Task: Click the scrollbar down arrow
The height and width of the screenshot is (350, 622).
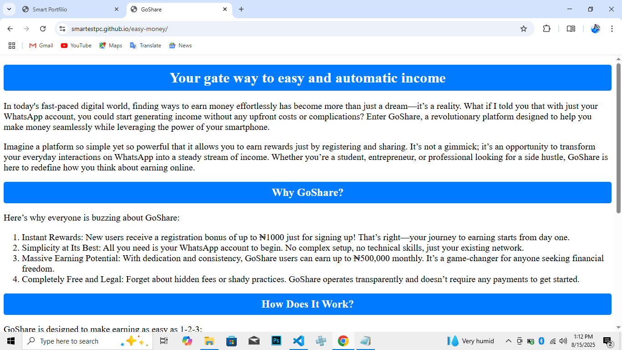Action: [619, 327]
